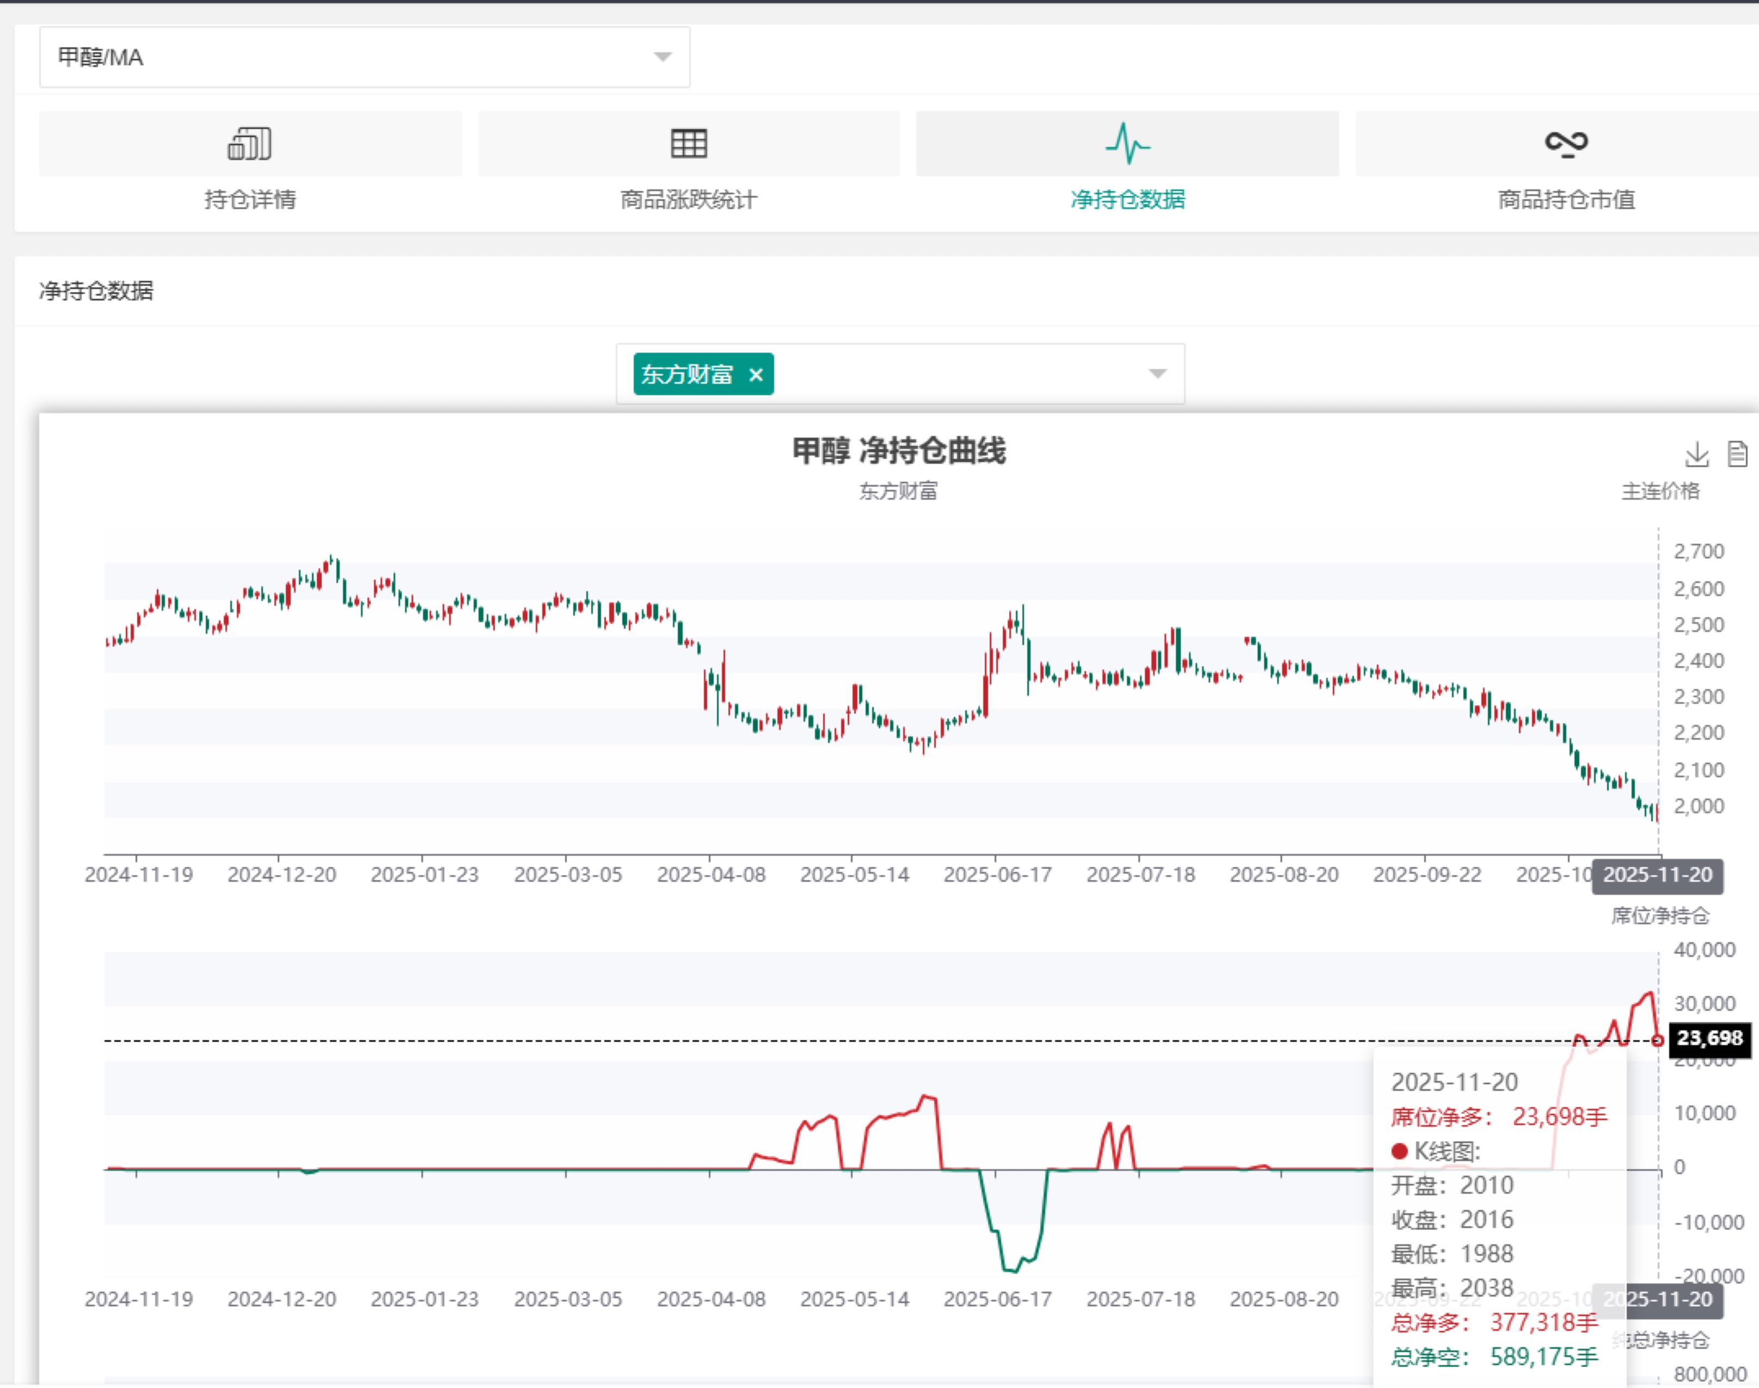Screen dimensions: 1759x1388
Task: Click the 2025-11-20 date label on price axis
Action: (x=1657, y=874)
